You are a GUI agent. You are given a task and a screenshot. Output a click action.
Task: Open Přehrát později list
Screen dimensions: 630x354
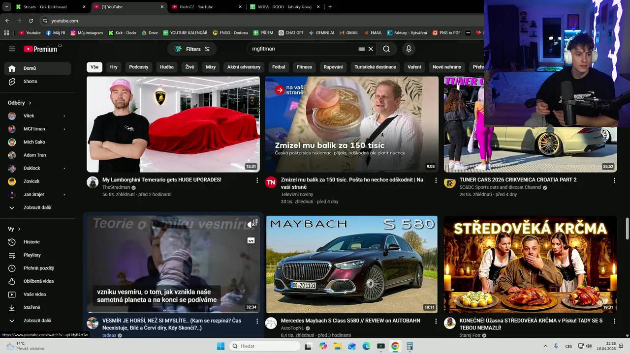[37, 268]
